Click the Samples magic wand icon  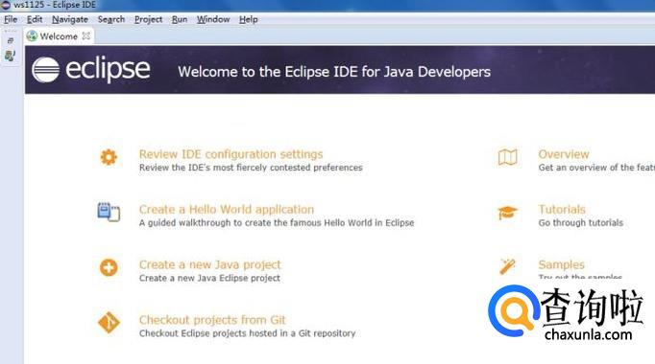[507, 266]
